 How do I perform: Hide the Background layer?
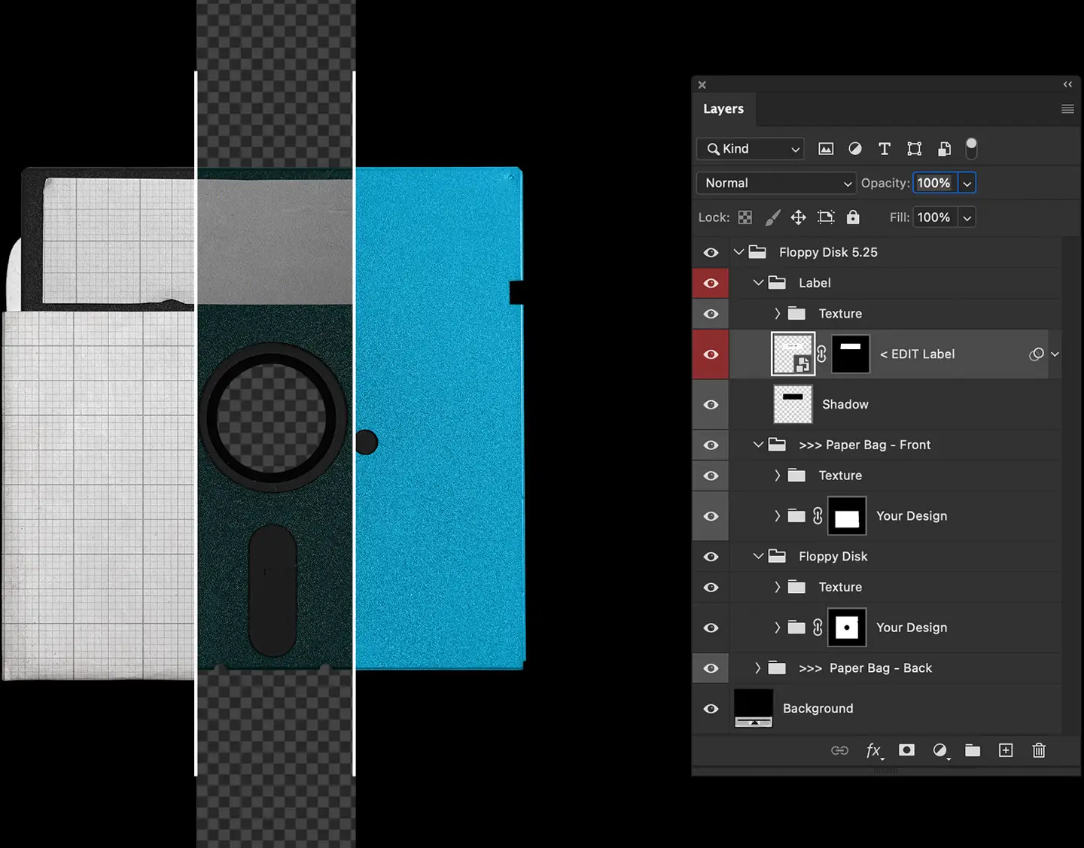point(711,708)
